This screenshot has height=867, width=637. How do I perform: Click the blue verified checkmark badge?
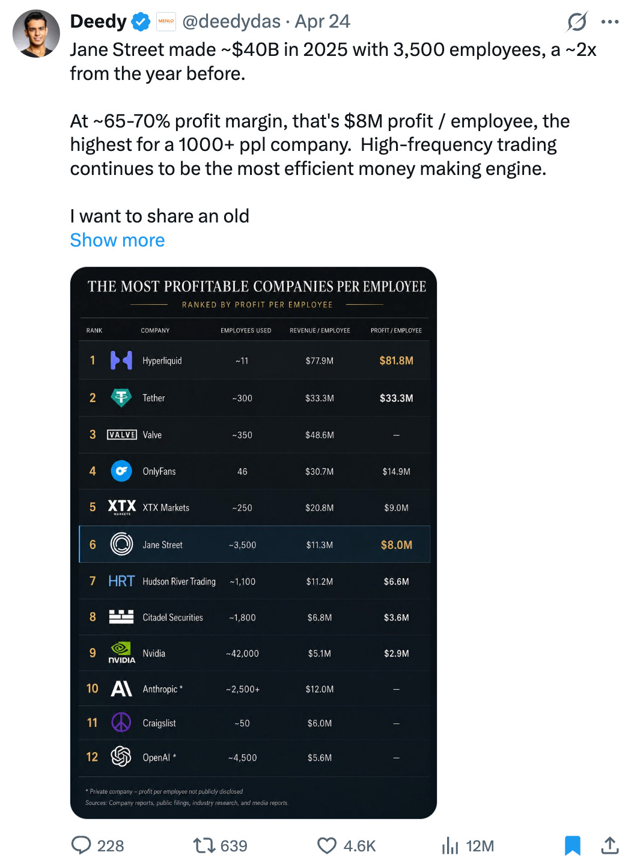(x=141, y=22)
